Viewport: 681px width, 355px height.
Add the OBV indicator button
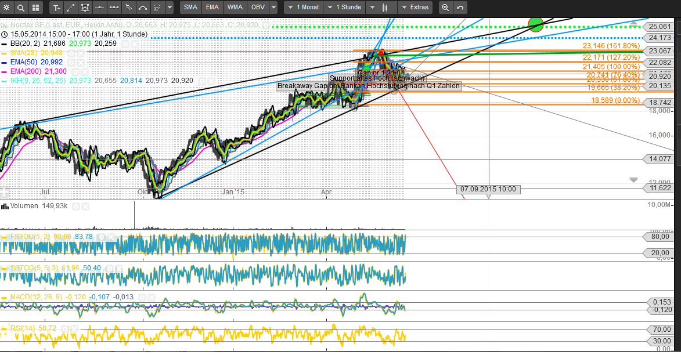point(258,8)
